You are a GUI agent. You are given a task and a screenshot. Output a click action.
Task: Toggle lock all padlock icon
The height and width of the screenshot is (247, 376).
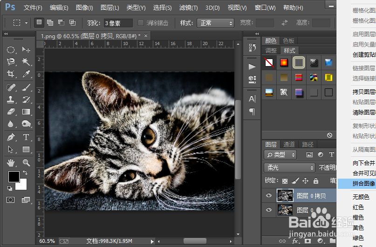point(316,180)
